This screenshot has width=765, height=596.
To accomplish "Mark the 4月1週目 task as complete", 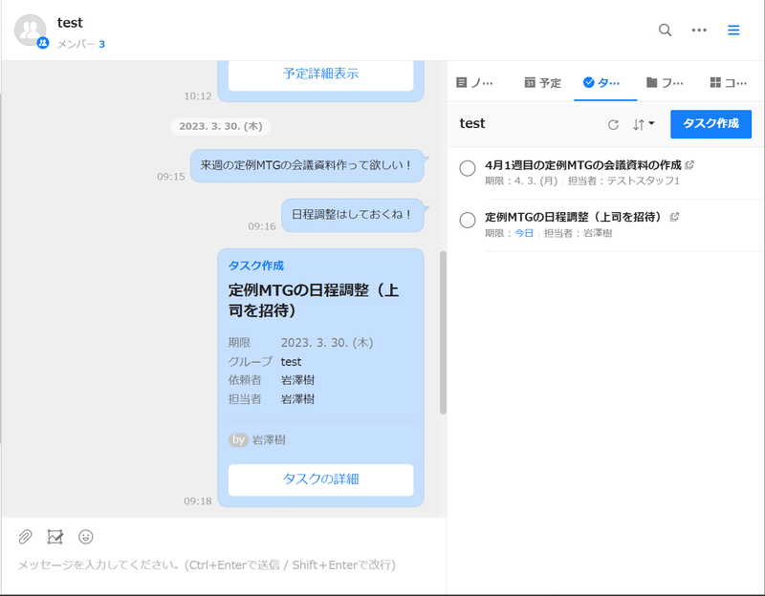I will (468, 168).
